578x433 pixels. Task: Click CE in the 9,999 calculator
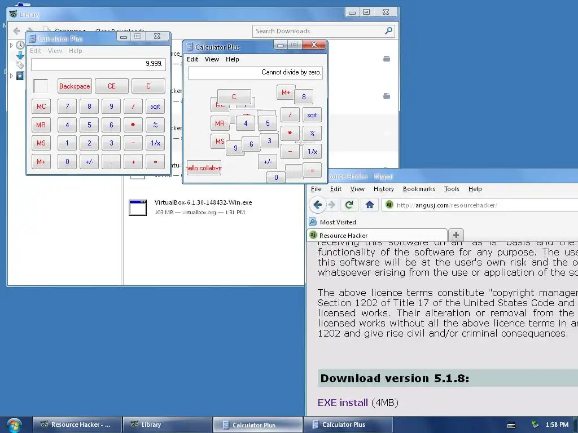(112, 86)
